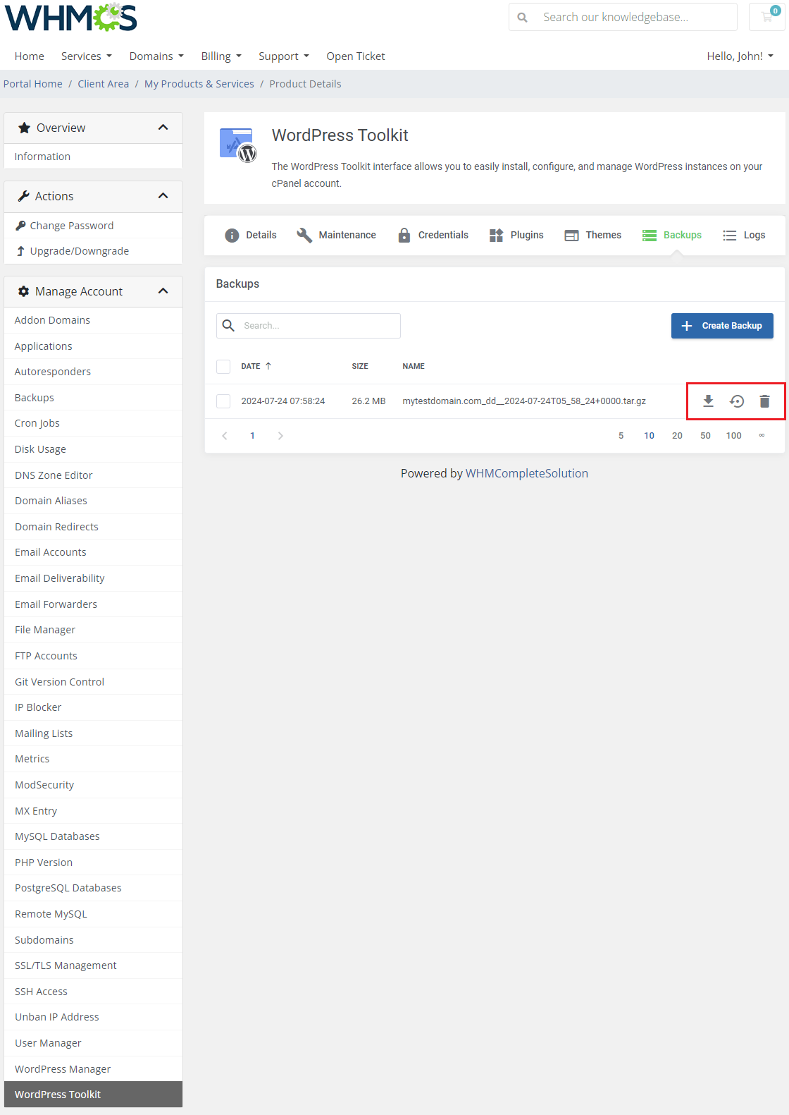Open SSL/TLS Management in sidebar
This screenshot has width=789, height=1115.
(x=93, y=965)
